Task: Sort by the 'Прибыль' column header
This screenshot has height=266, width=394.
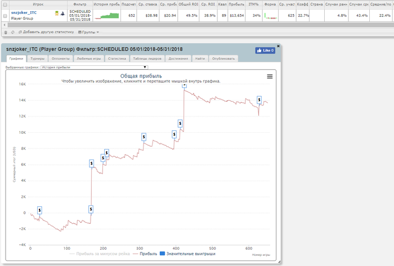Action: pyautogui.click(x=236, y=4)
